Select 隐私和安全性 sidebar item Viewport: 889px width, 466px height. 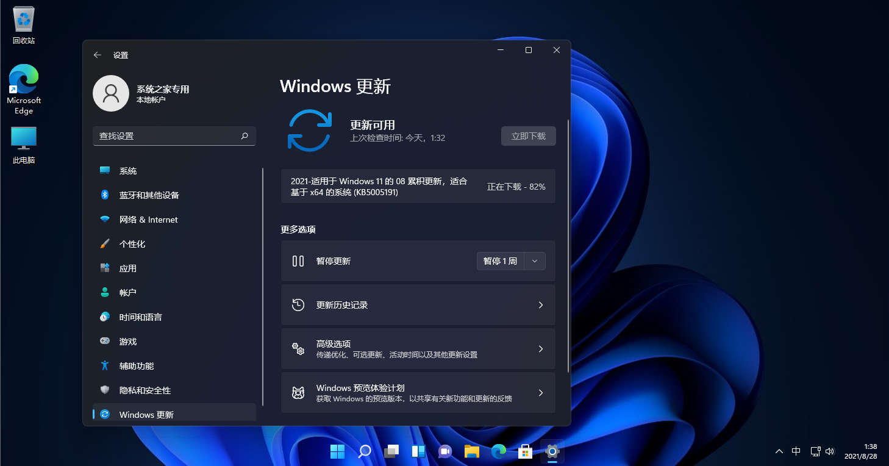pyautogui.click(x=145, y=390)
